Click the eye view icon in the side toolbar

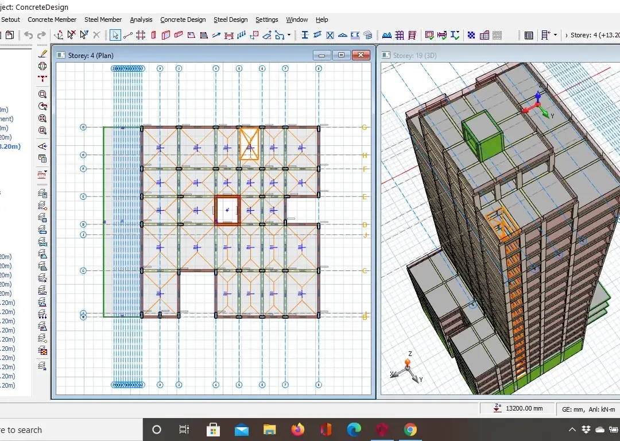[x=42, y=146]
